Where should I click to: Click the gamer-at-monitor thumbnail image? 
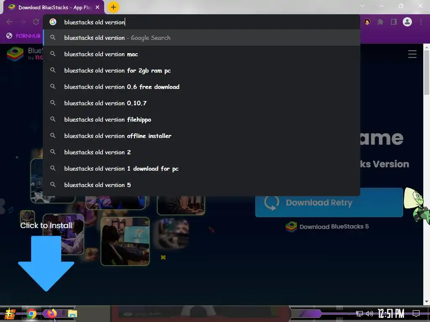click(125, 241)
